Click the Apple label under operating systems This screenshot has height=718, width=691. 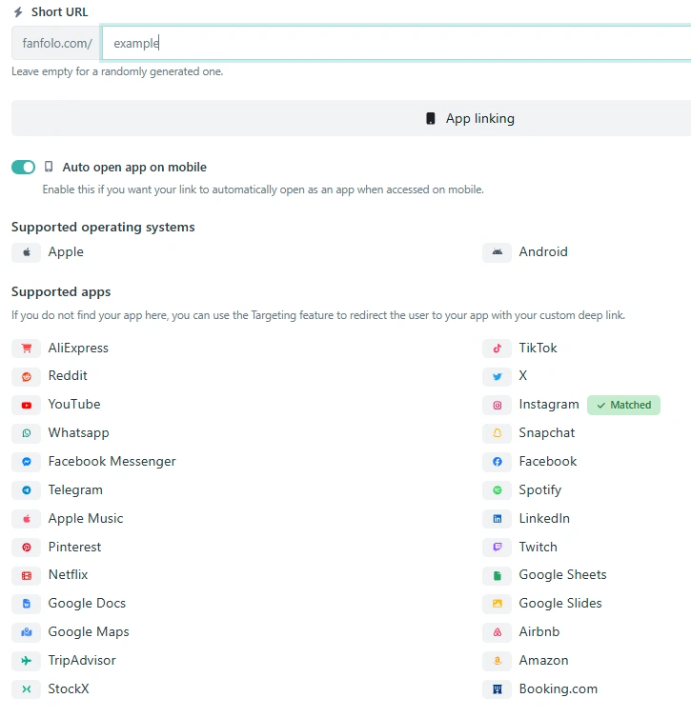pos(66,252)
